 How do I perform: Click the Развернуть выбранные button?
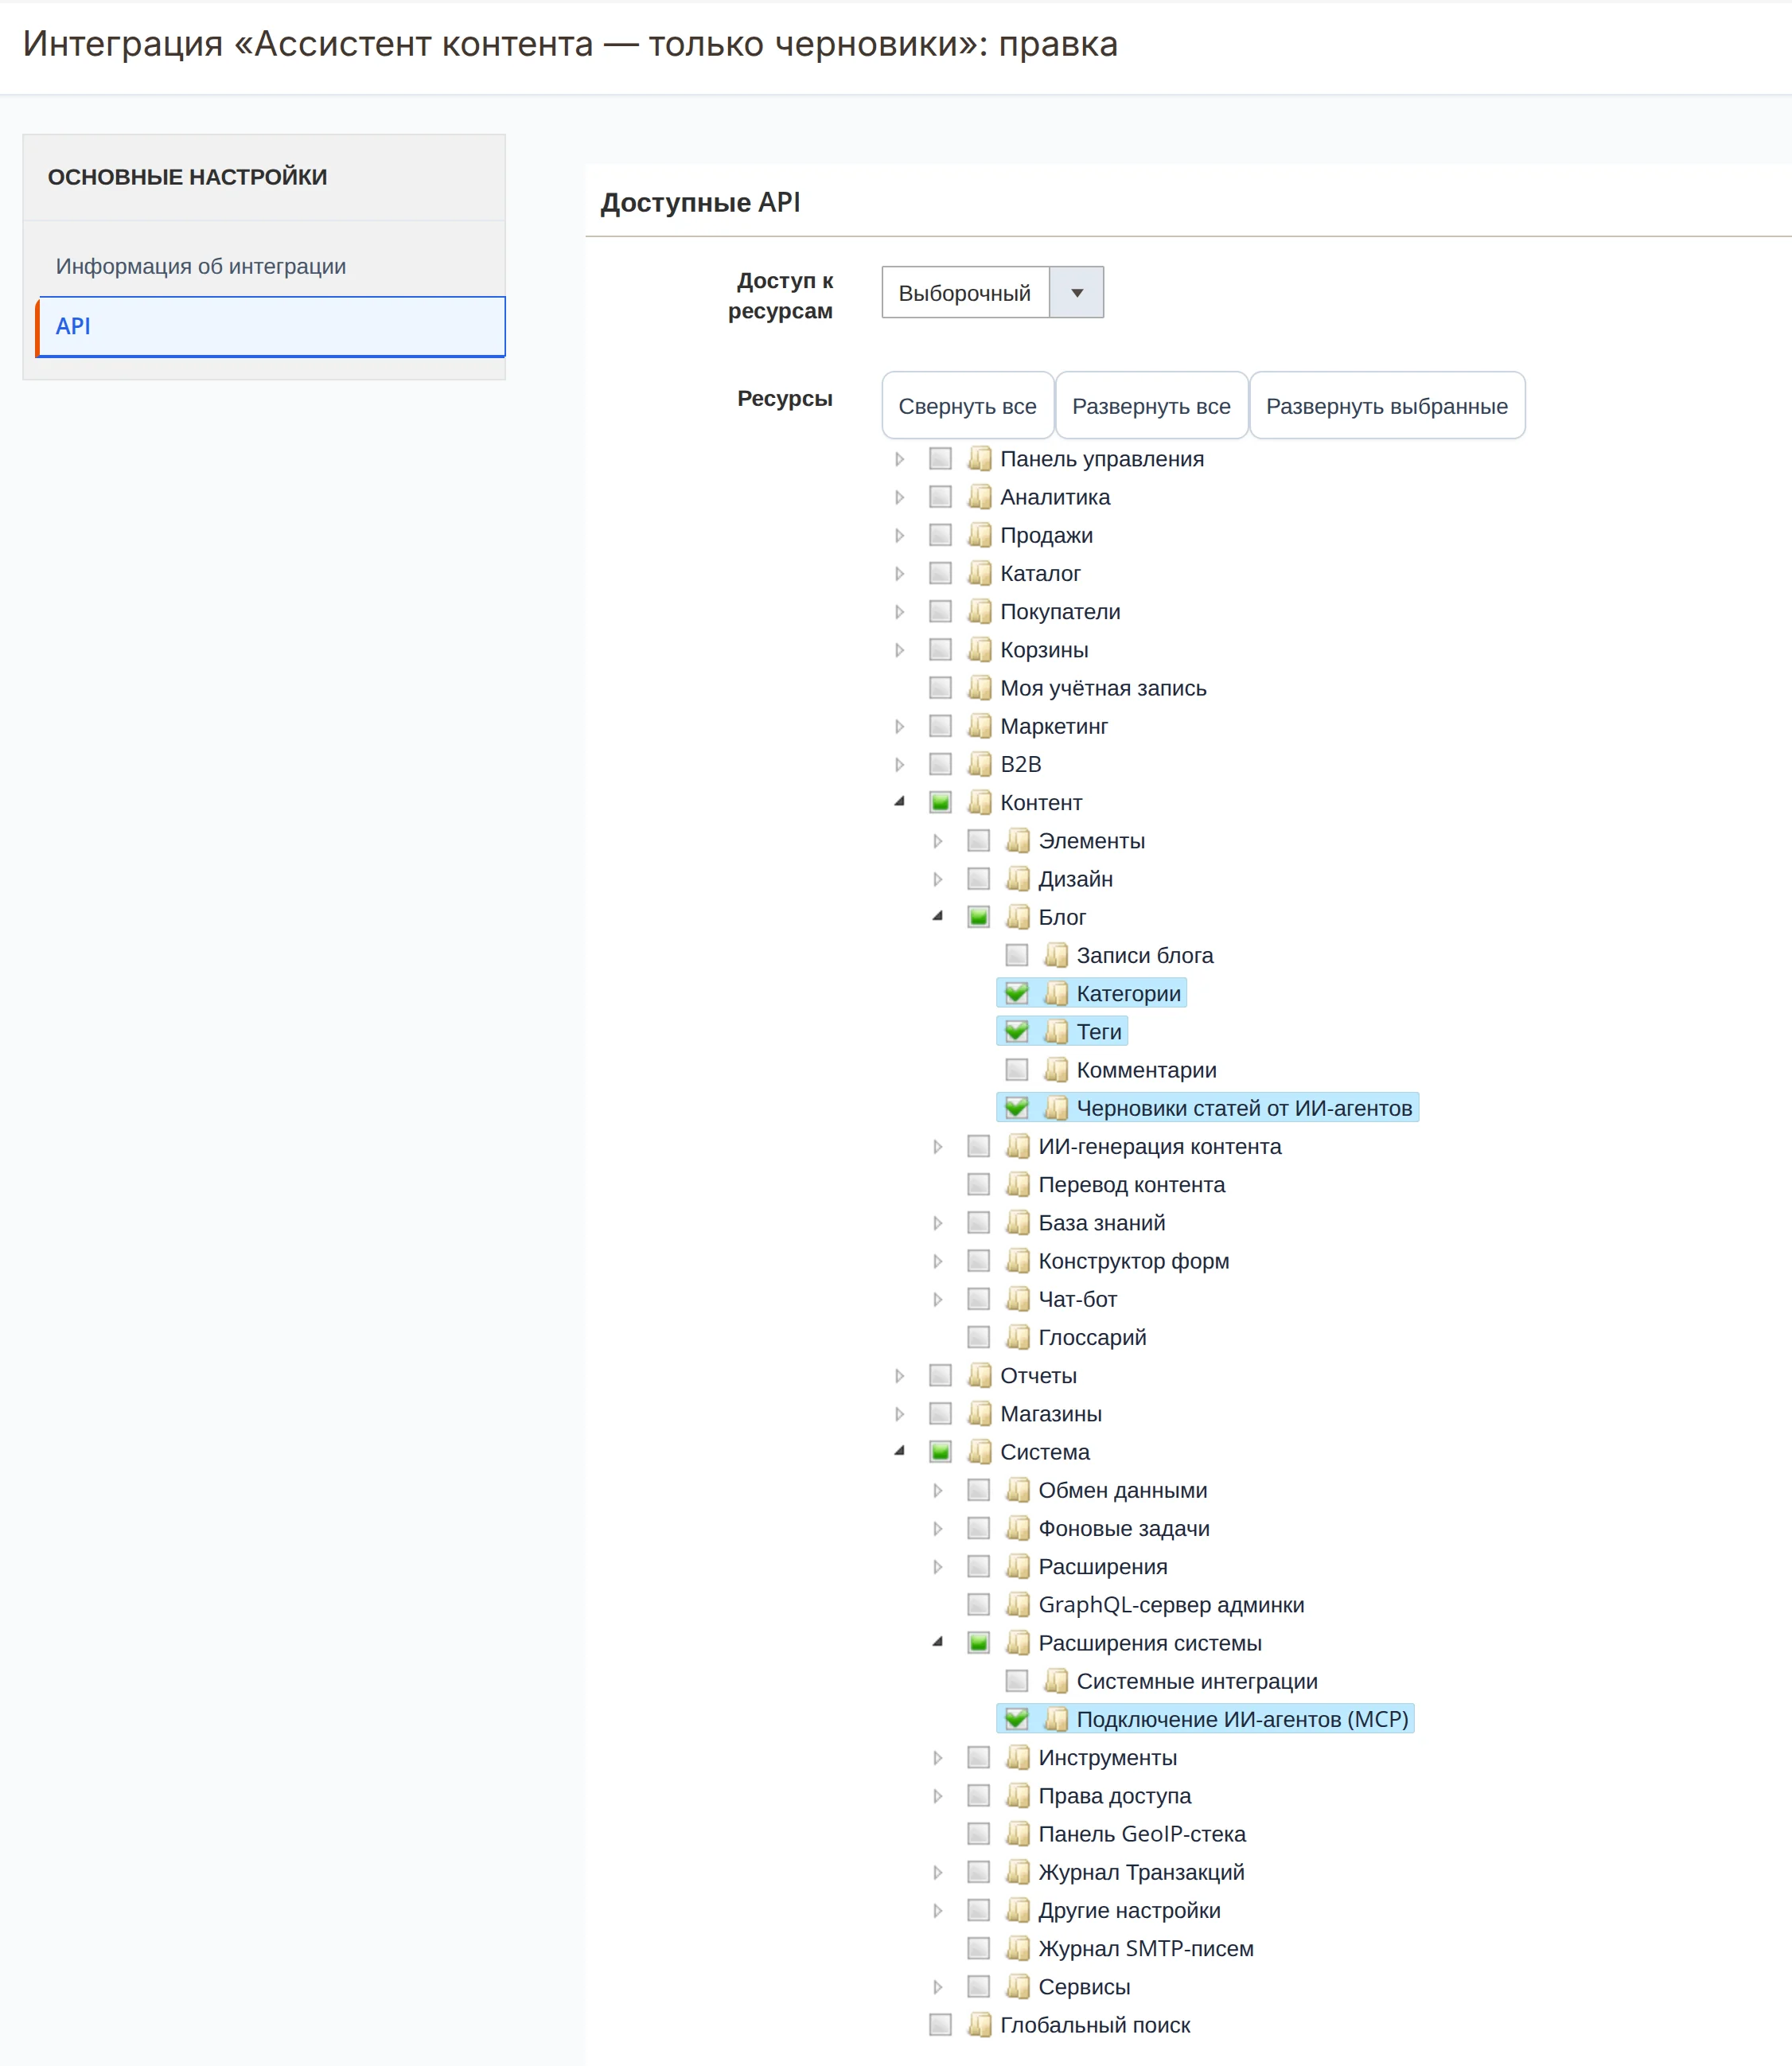[x=1387, y=406]
